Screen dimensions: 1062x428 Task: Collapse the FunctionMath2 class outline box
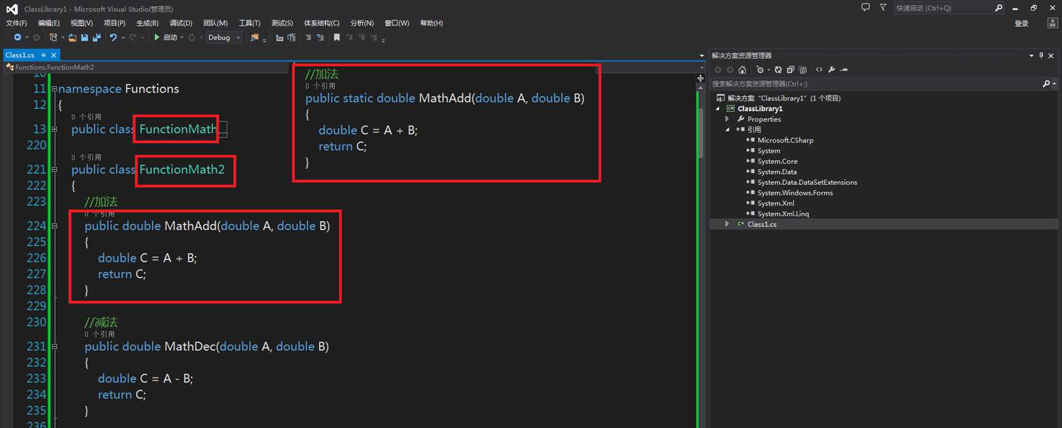(x=54, y=169)
